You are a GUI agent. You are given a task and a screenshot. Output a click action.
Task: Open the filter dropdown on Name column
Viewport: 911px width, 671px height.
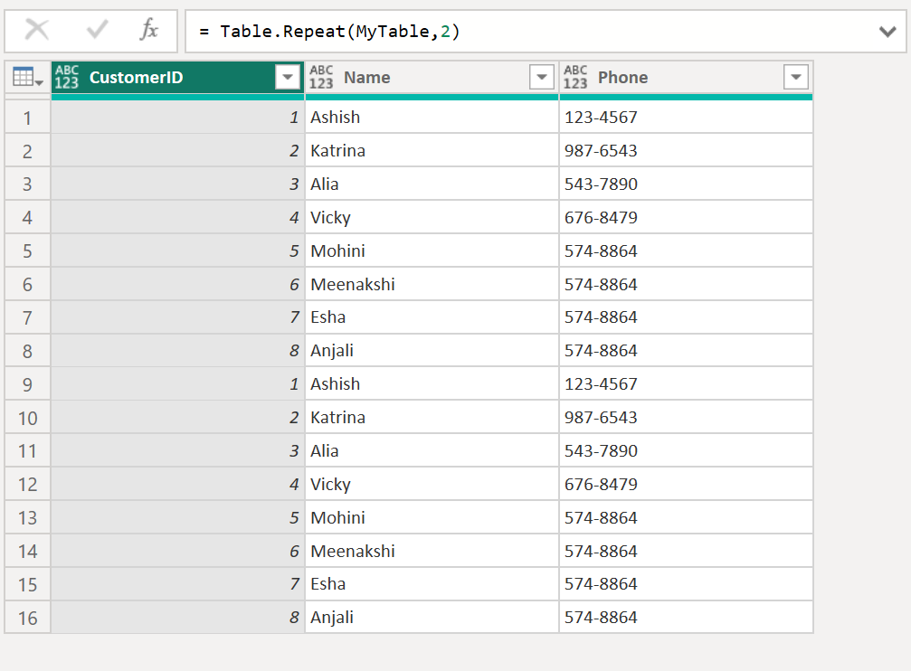point(542,77)
